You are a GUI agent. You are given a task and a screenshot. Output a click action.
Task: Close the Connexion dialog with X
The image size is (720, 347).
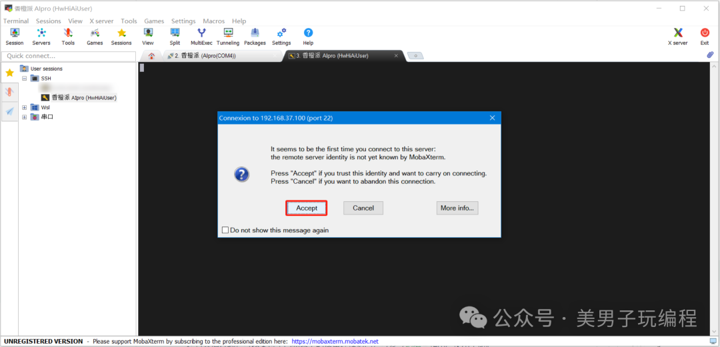[x=492, y=118]
